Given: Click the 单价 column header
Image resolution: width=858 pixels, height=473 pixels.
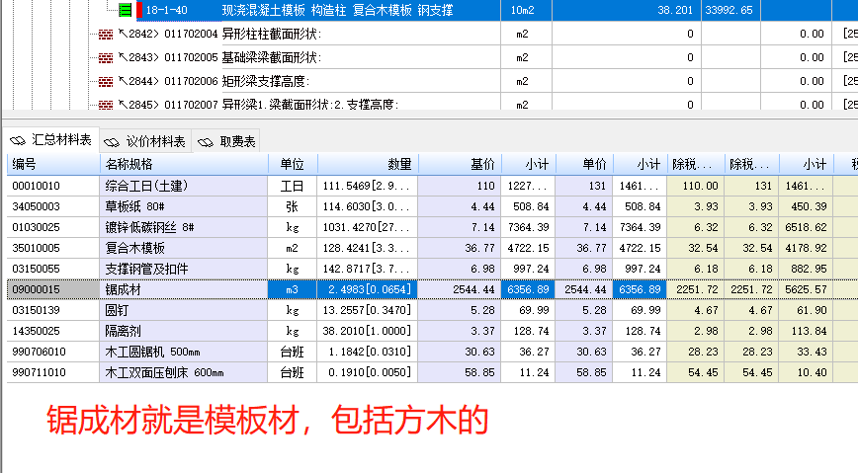Looking at the screenshot, I should pos(584,164).
